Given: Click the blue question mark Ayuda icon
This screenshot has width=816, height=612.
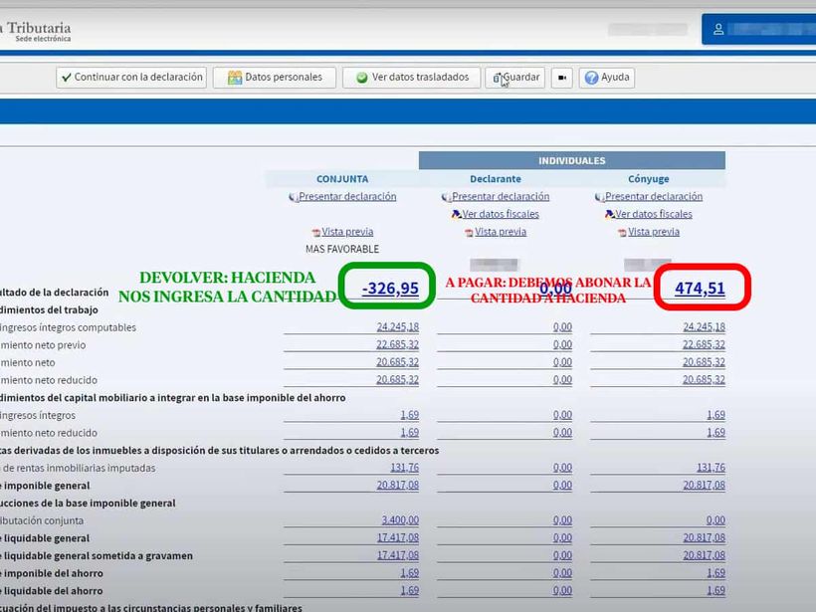Looking at the screenshot, I should click(591, 78).
